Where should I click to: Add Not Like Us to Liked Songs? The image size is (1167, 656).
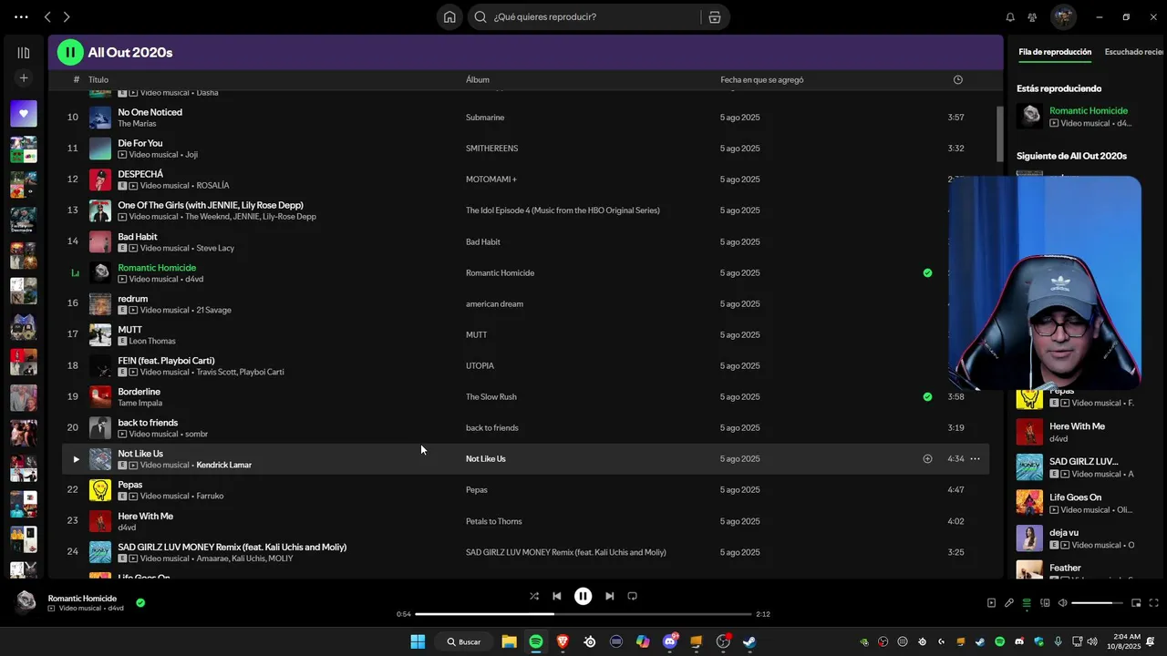927,459
